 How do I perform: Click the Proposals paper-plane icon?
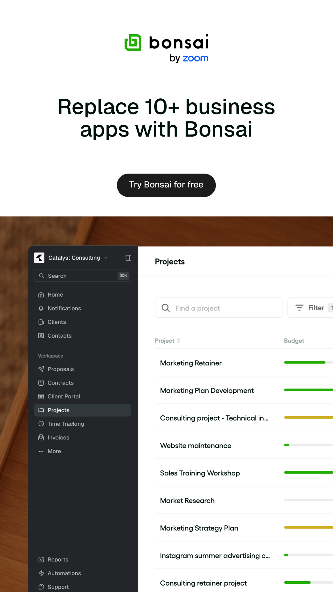coord(41,369)
